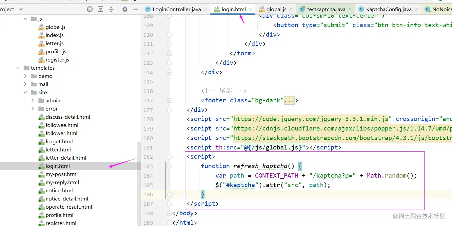
Task: Select discuss-detail.html file
Action: (x=68, y=117)
